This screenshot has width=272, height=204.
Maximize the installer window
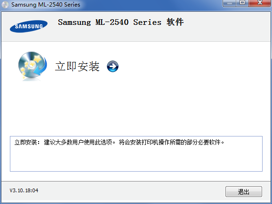point(242,3)
